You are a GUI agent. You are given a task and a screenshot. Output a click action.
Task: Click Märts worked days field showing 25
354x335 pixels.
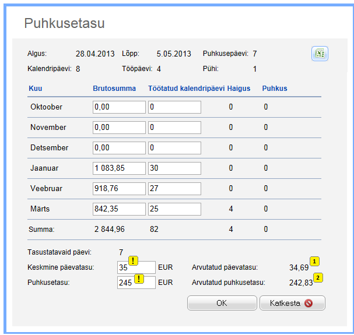pyautogui.click(x=174, y=209)
